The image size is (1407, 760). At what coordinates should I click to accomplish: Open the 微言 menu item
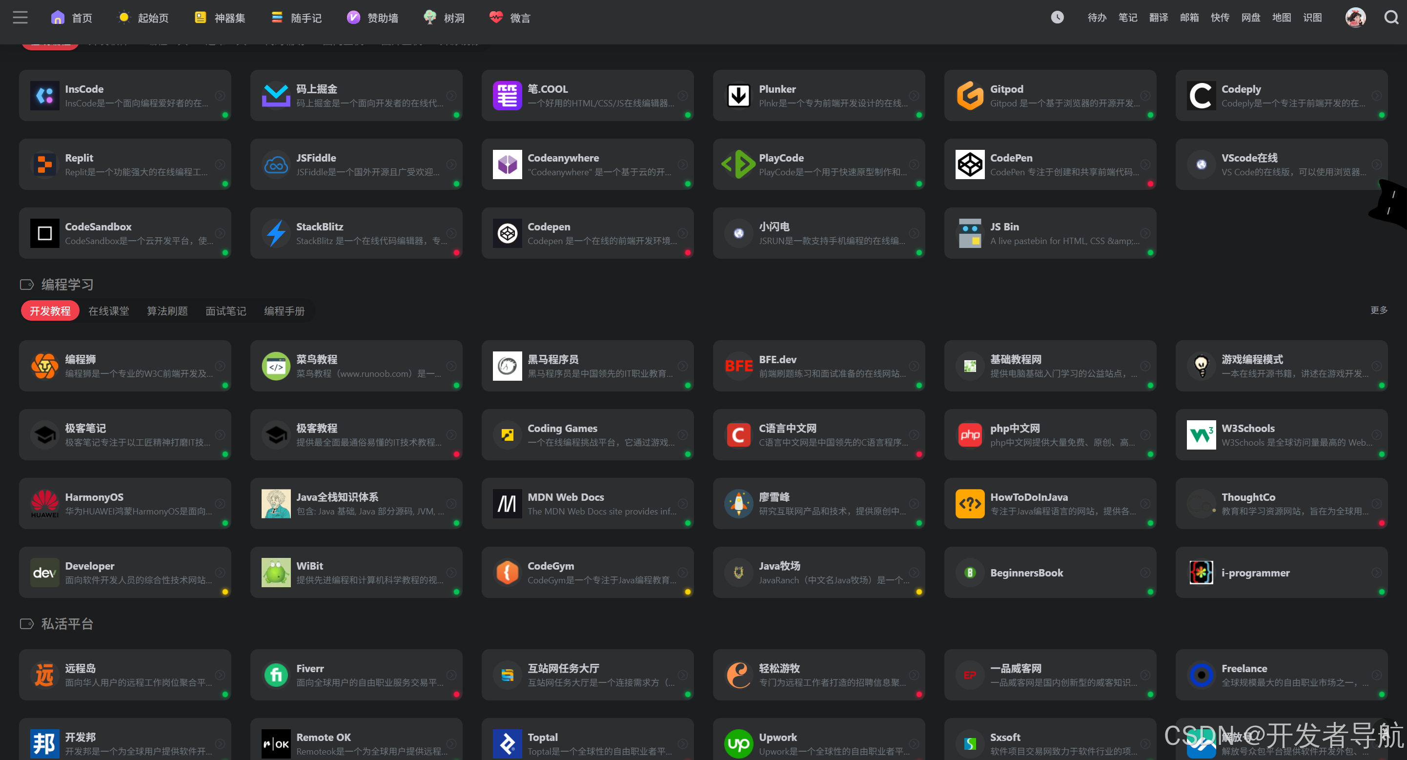point(510,18)
